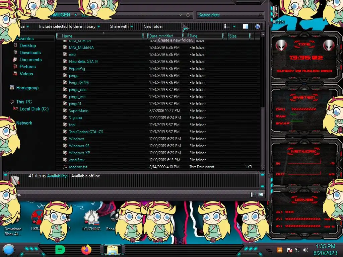Screen dimensions: 343x257
Task: Click the network tray icon
Action: click(297, 250)
